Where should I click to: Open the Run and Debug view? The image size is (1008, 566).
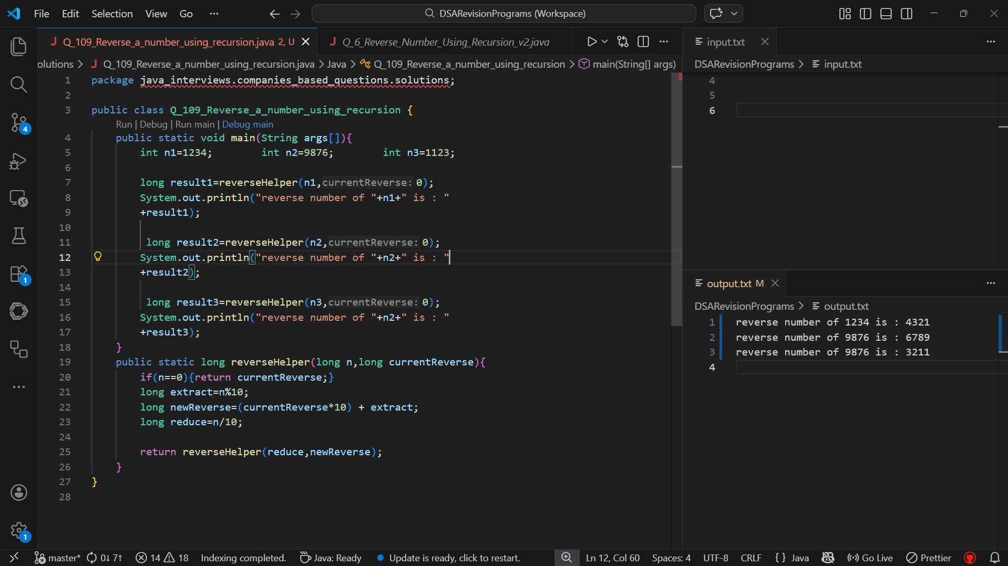tap(19, 161)
